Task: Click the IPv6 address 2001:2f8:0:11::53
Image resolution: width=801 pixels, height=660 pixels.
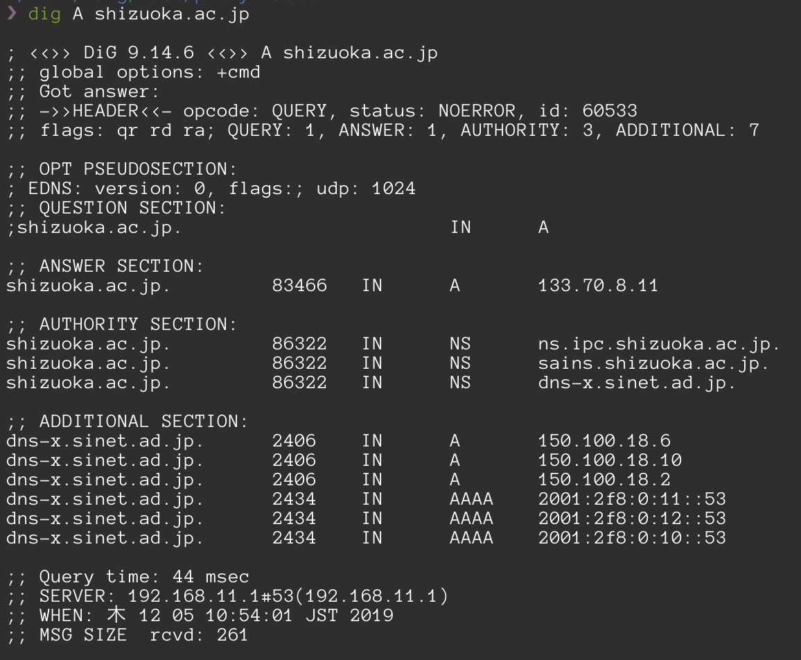Action: [x=632, y=499]
